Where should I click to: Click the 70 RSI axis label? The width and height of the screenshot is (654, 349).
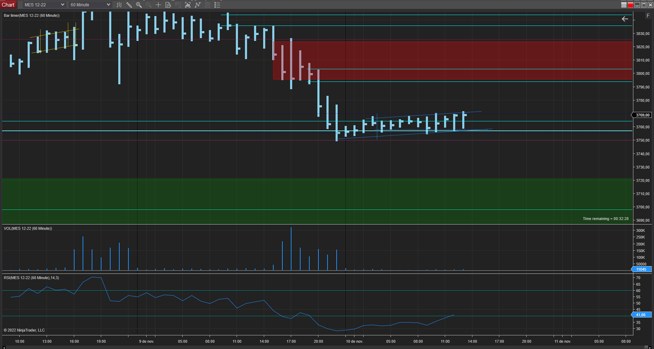(x=638, y=278)
